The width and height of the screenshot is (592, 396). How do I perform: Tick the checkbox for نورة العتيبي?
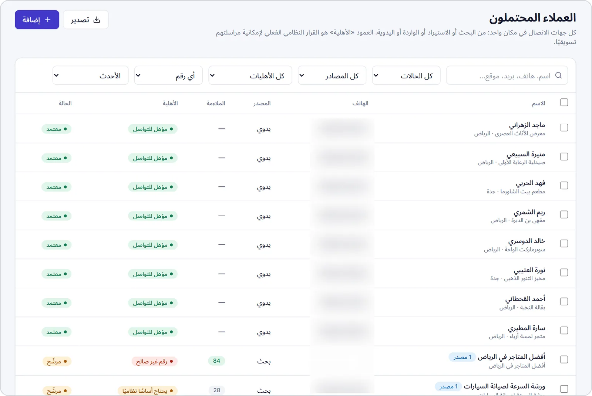pos(564,273)
